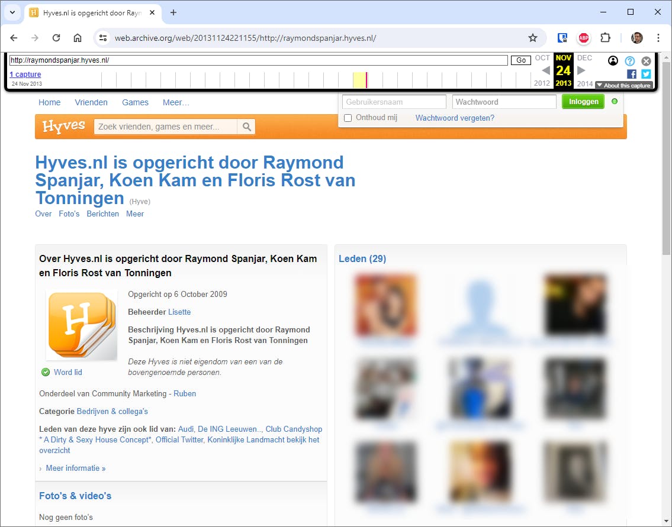This screenshot has width=672, height=527.
Task: Click the Hyves search magnifier icon
Action: 246,127
